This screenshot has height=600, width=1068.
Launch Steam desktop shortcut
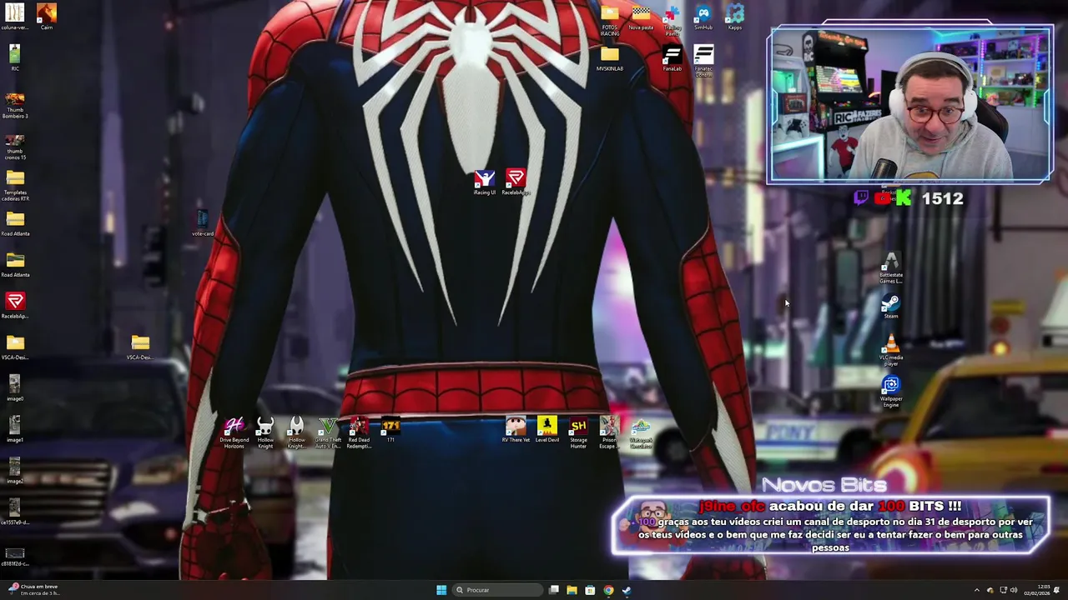[x=891, y=307]
